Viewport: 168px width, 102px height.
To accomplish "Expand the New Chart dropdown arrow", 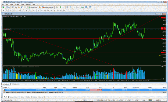I will [x=5, y=7].
